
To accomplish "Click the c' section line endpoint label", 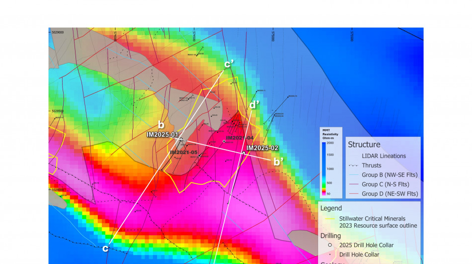I will pos(229,64).
